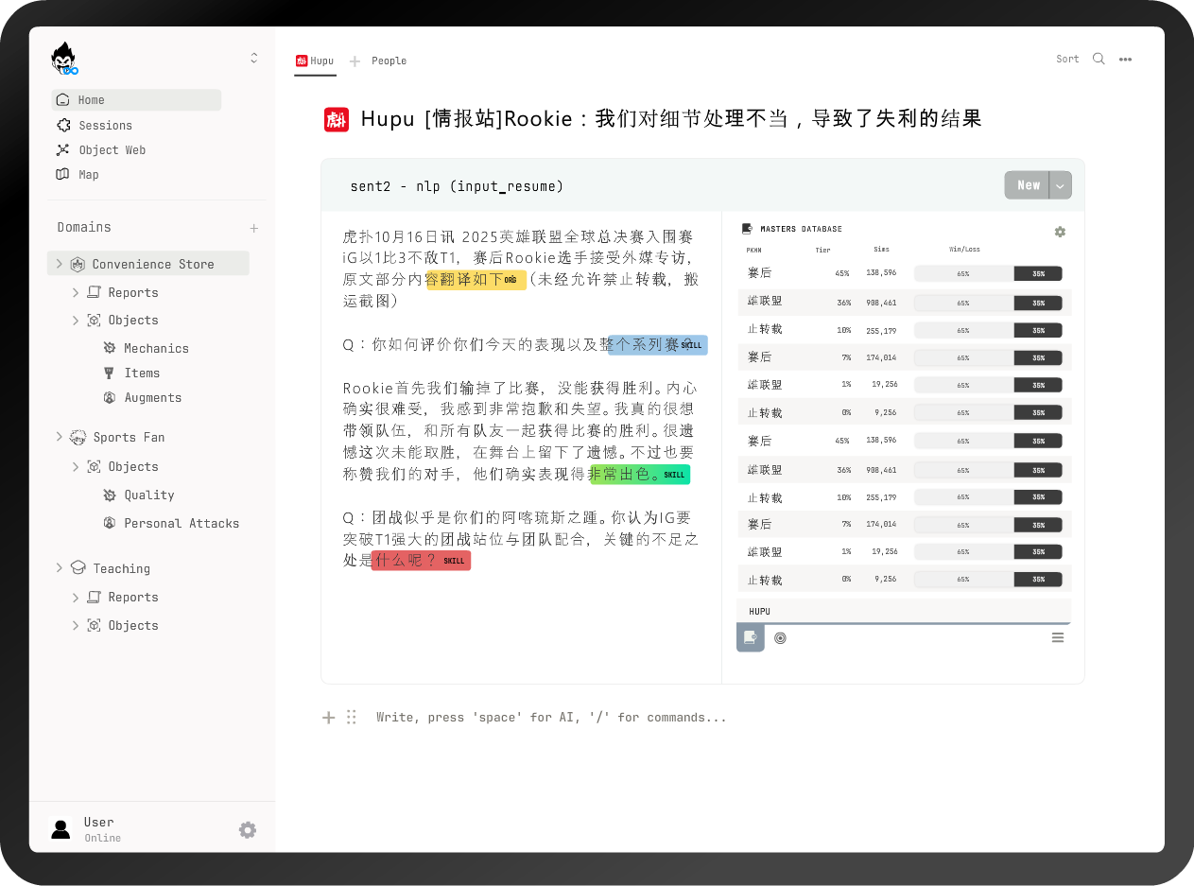Select the Sessions icon in the sidebar
The image size is (1194, 886).
(x=63, y=125)
